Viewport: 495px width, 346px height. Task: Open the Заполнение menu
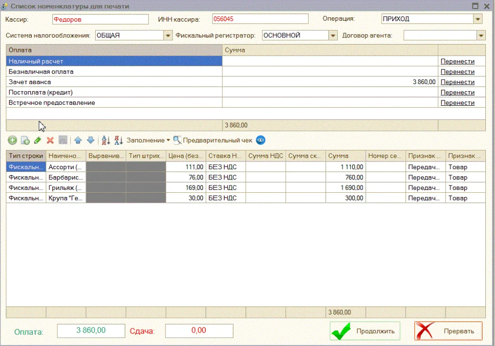pyautogui.click(x=148, y=140)
